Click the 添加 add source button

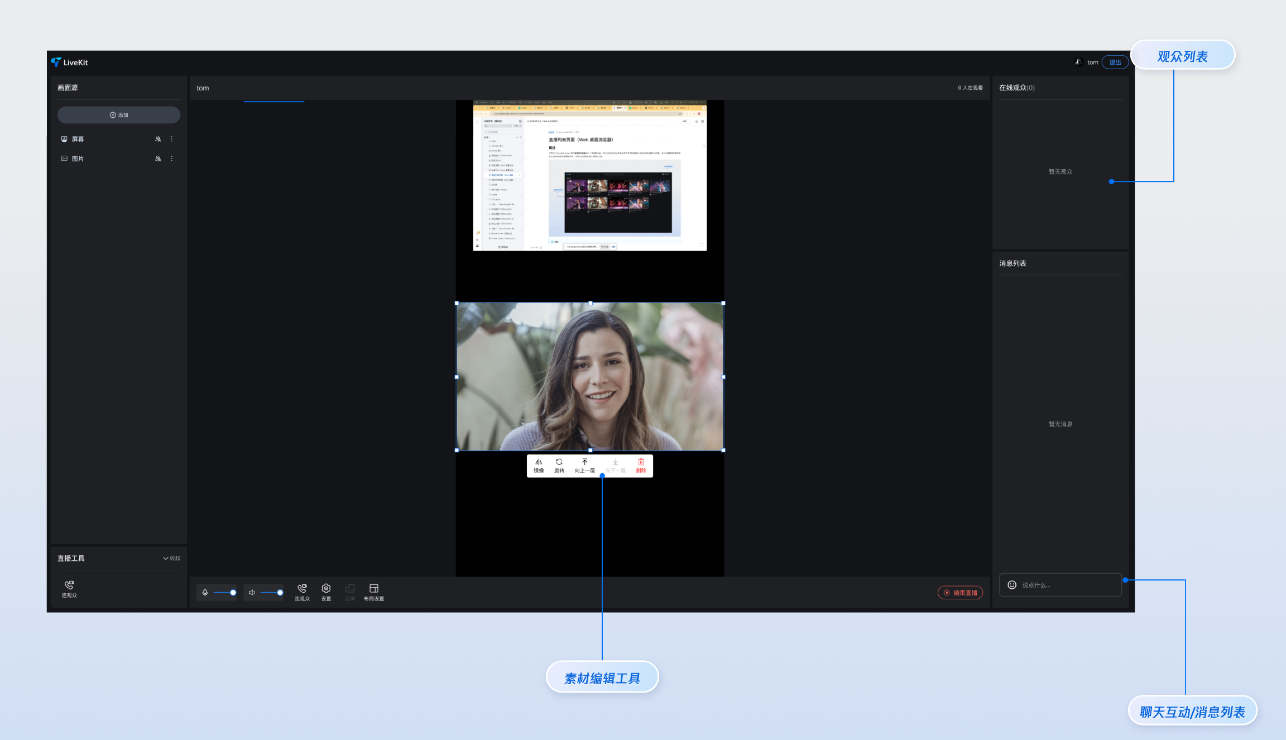pos(119,115)
